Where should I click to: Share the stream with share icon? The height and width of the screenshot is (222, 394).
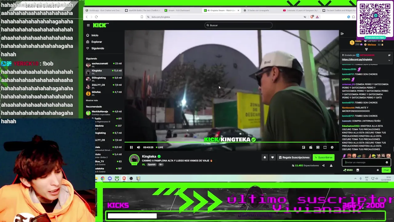click(323, 166)
